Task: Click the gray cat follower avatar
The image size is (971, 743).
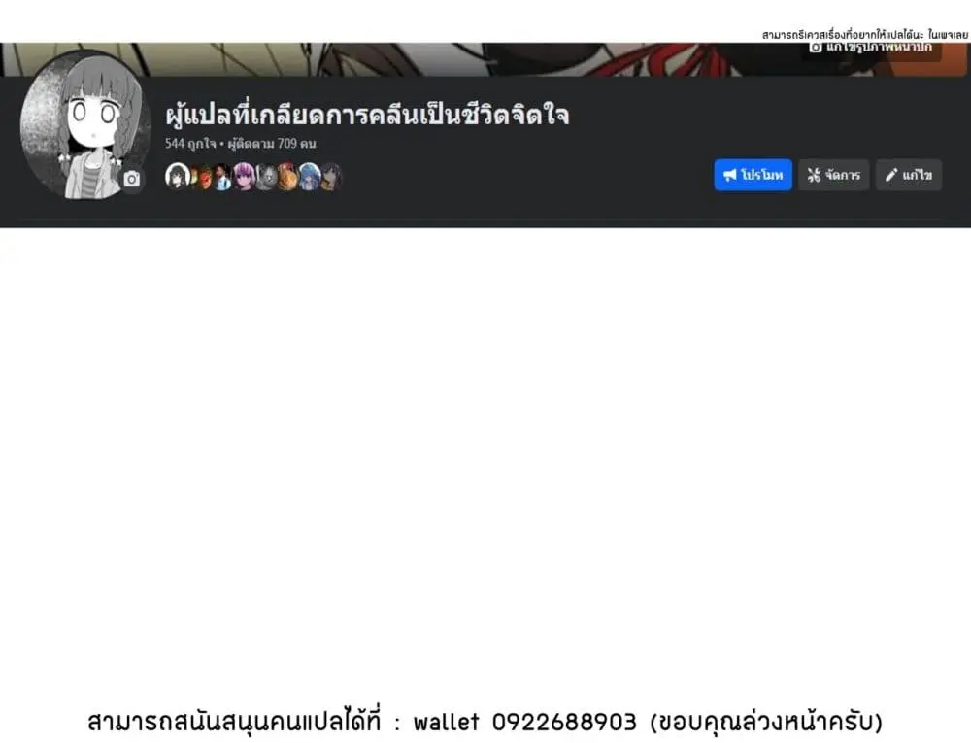Action: 266,177
